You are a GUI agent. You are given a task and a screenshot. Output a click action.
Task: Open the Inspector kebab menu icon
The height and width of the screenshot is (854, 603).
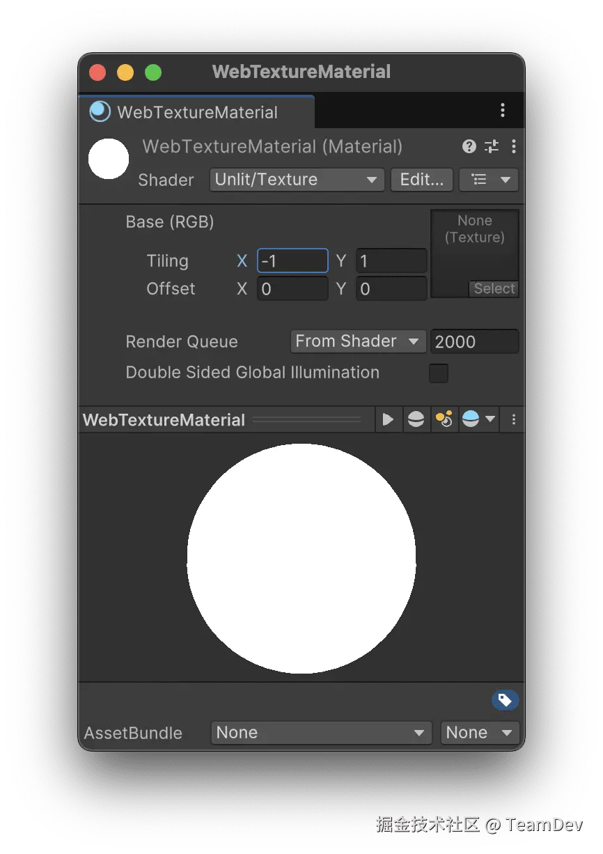tap(514, 146)
